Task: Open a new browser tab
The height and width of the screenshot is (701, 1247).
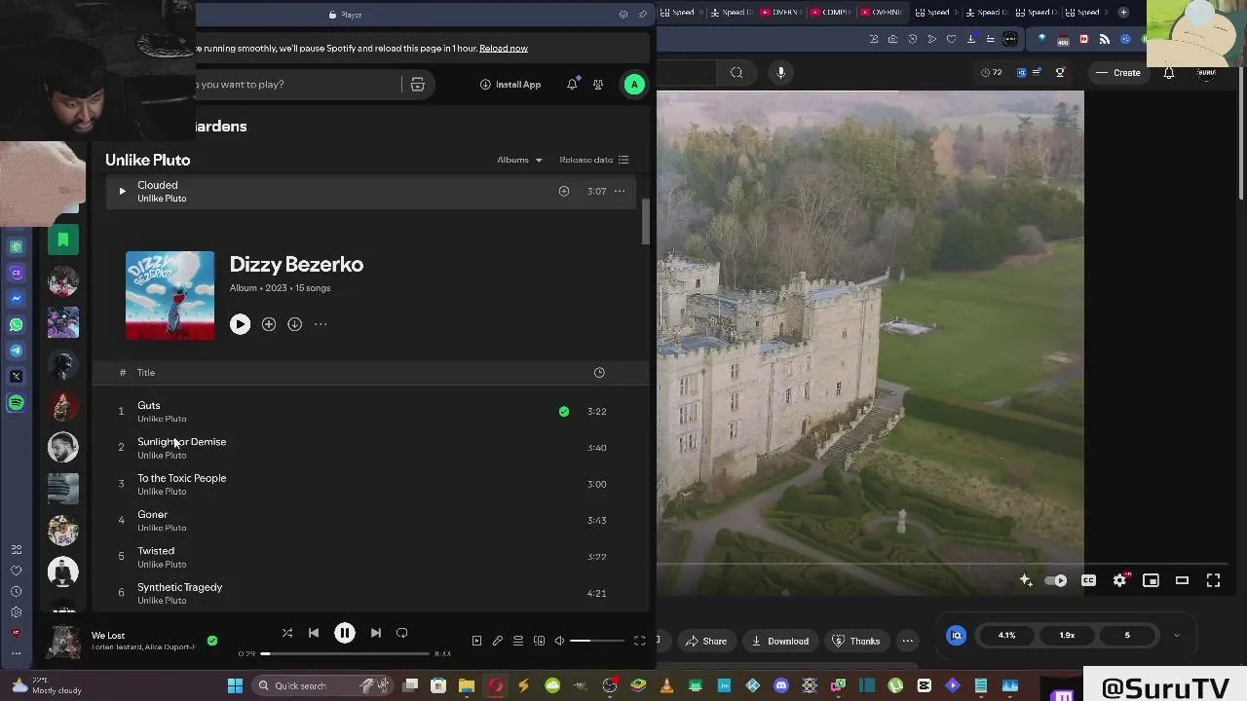Action: coord(1123,12)
